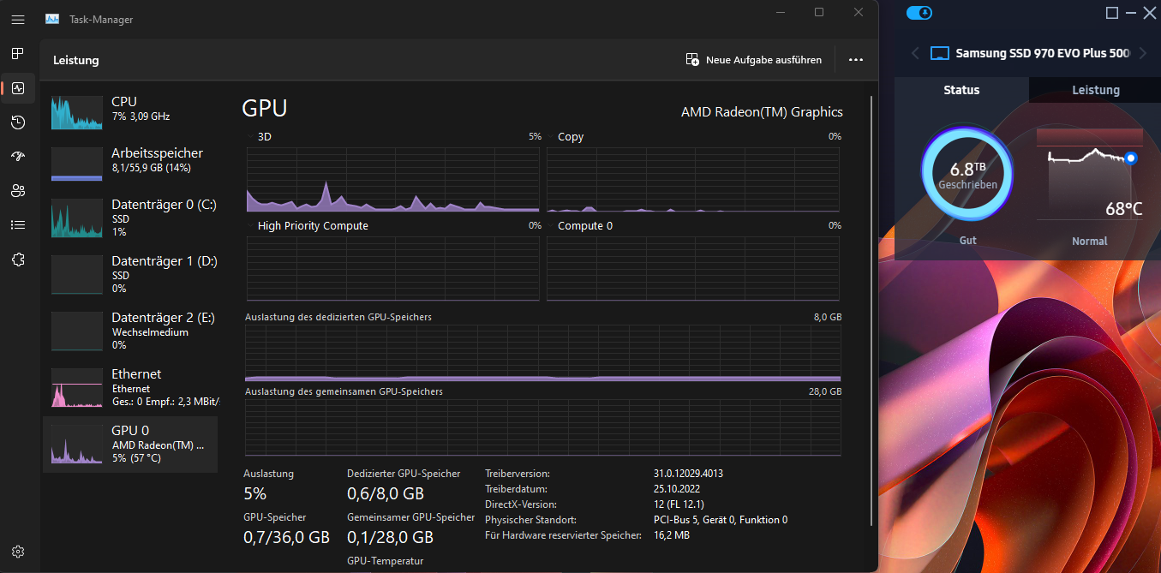1161x573 pixels.
Task: Open the Users page icon in sidebar
Action: pyautogui.click(x=18, y=191)
